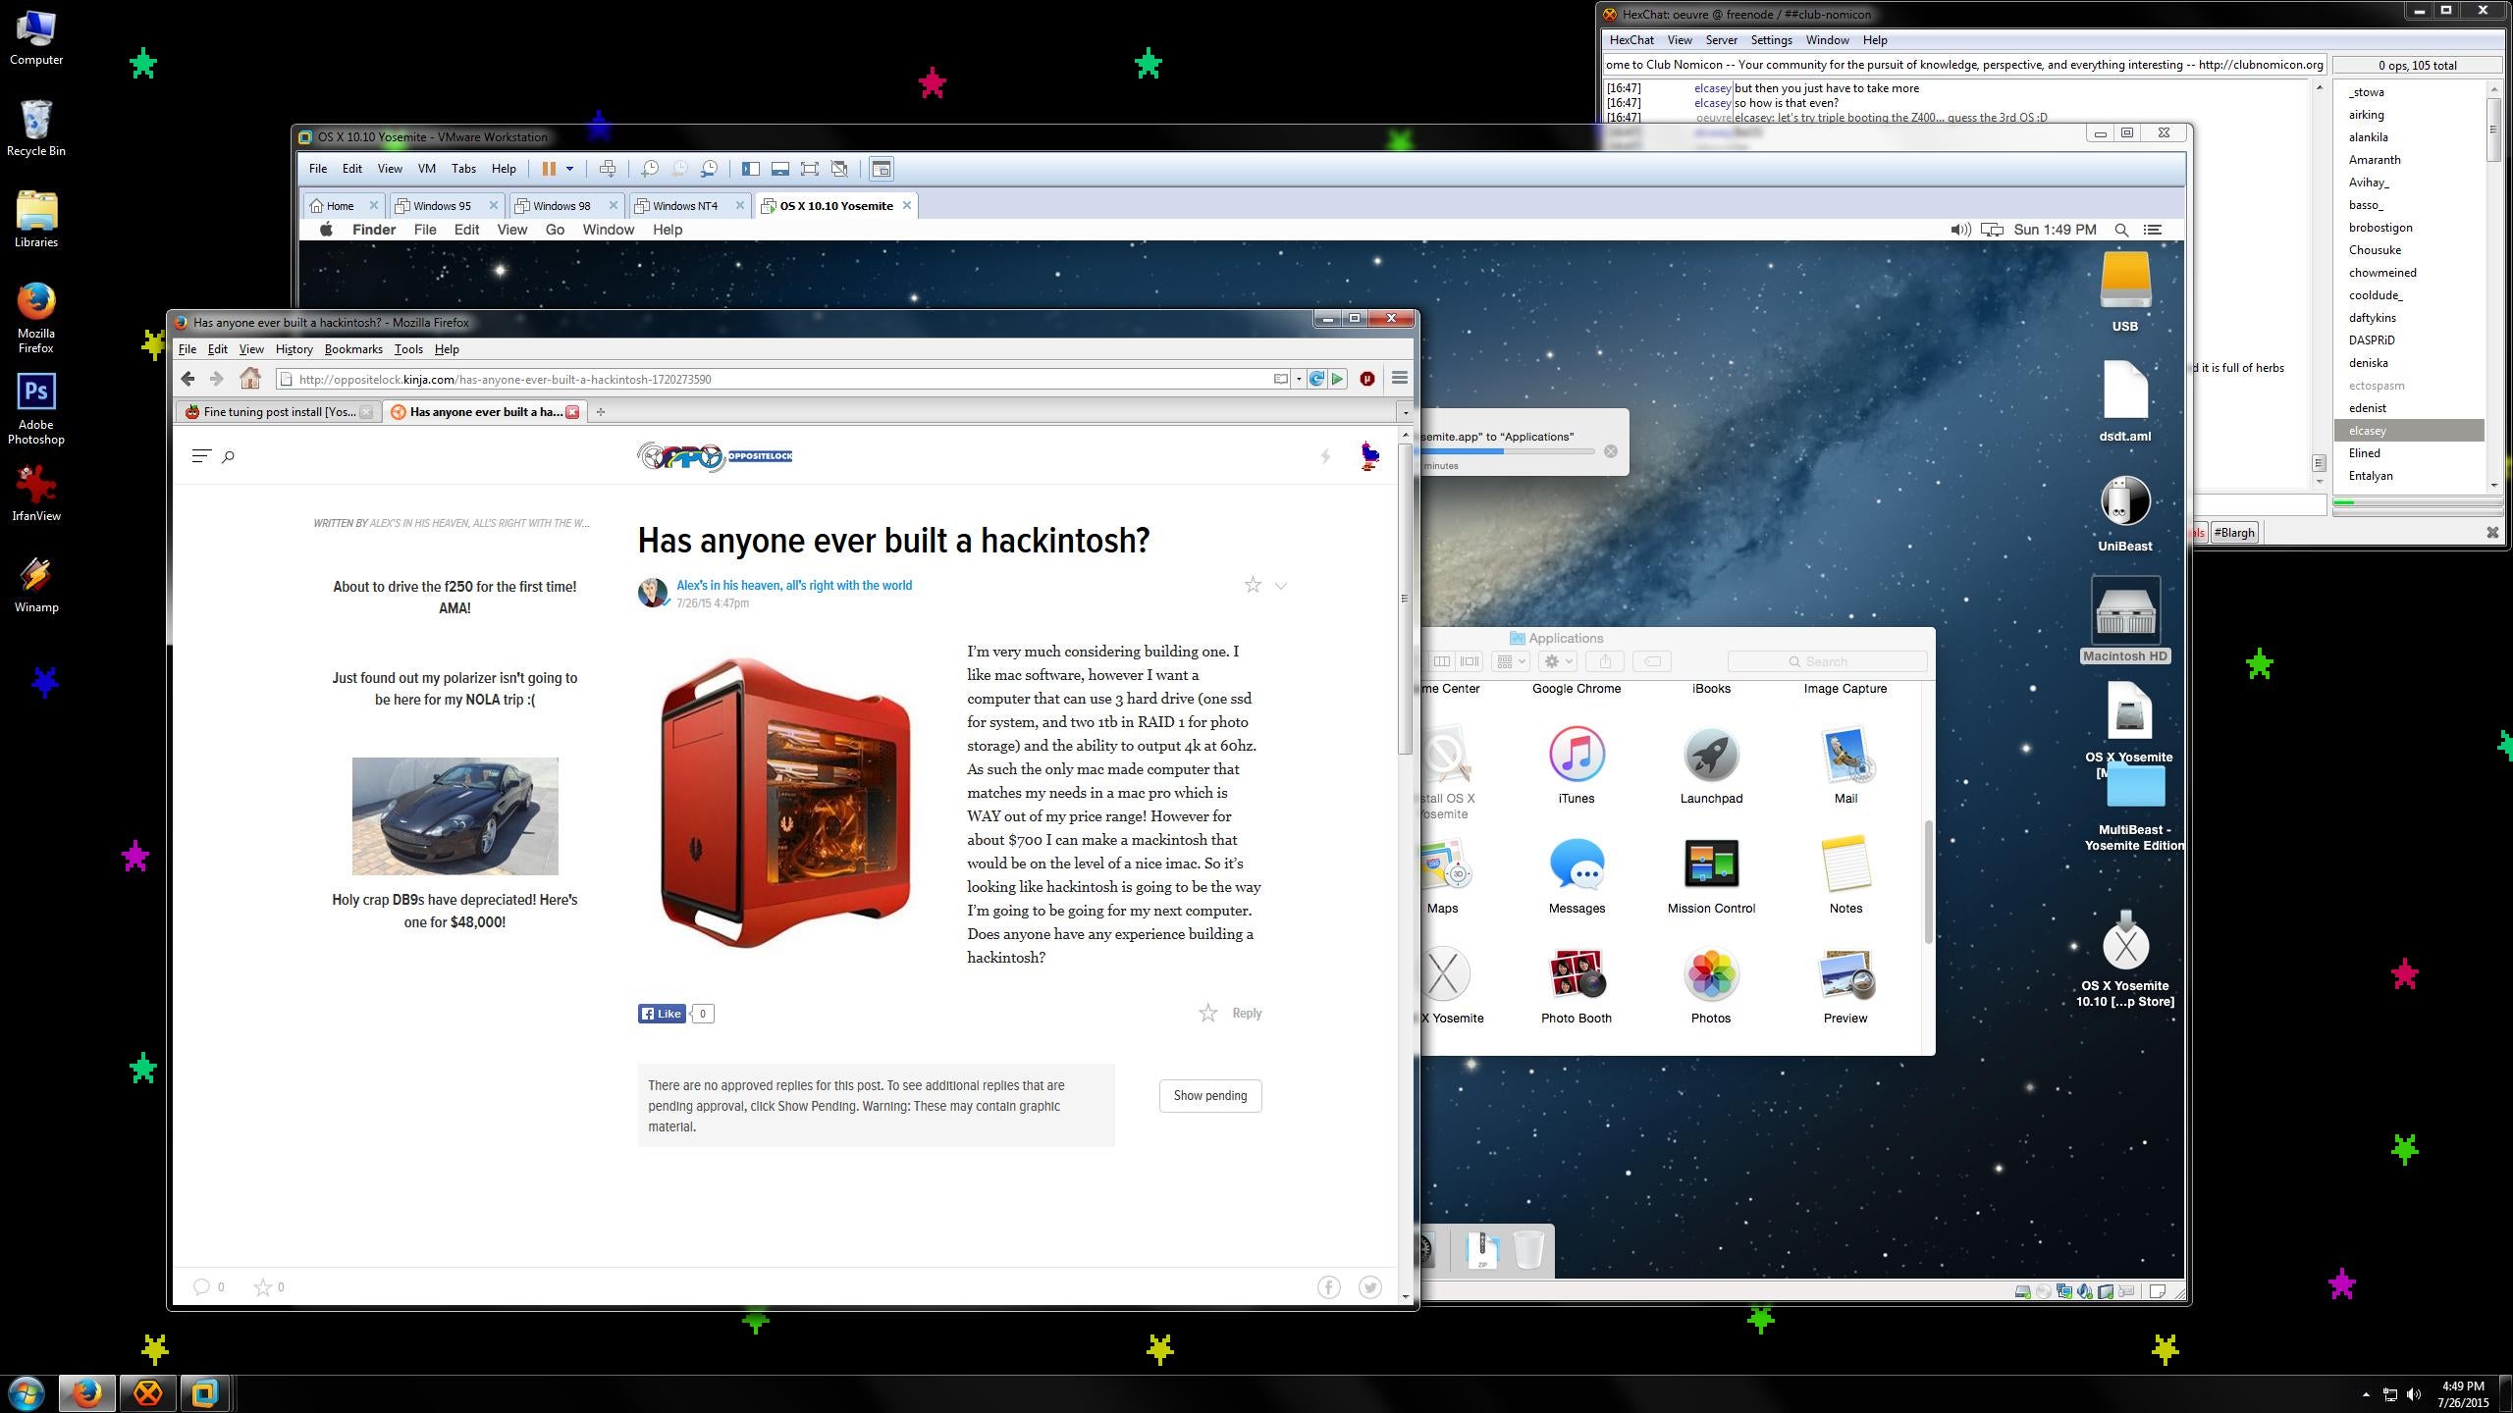
Task: Click the OS X volume icon
Action: pyautogui.click(x=1960, y=230)
